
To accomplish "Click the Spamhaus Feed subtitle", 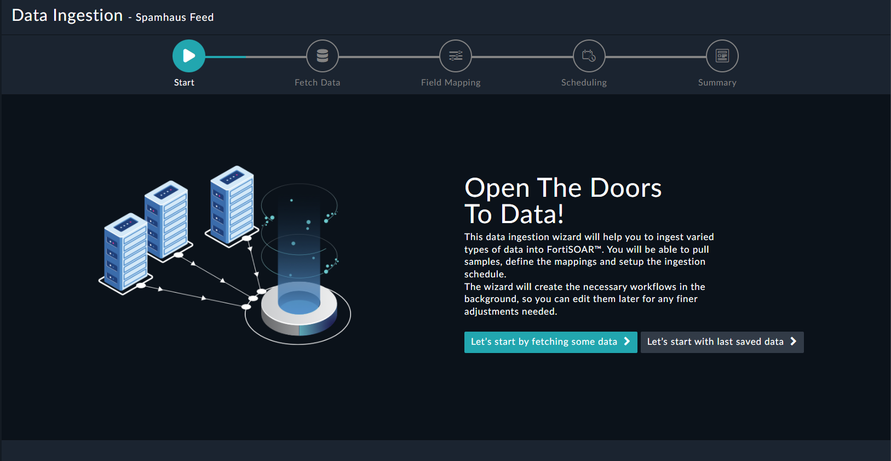I will [x=175, y=18].
